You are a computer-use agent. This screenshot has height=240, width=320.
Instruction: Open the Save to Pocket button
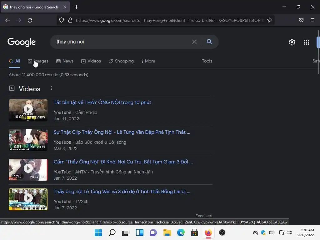click(x=301, y=20)
